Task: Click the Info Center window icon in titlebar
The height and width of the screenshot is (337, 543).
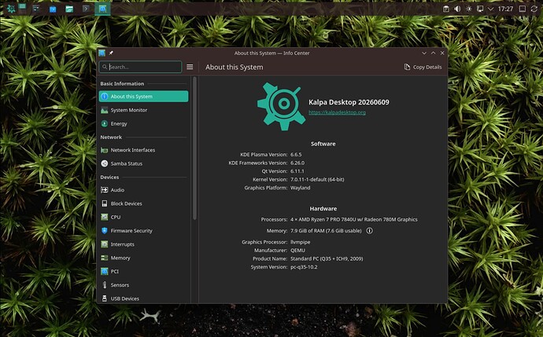Action: click(x=102, y=53)
